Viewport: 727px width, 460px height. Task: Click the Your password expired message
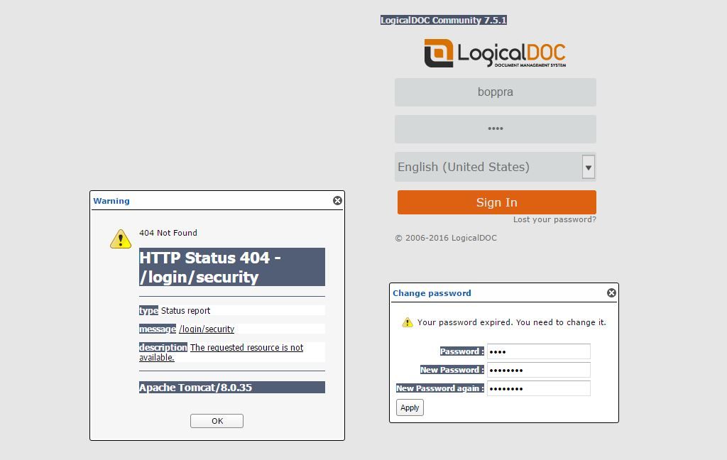(x=512, y=322)
